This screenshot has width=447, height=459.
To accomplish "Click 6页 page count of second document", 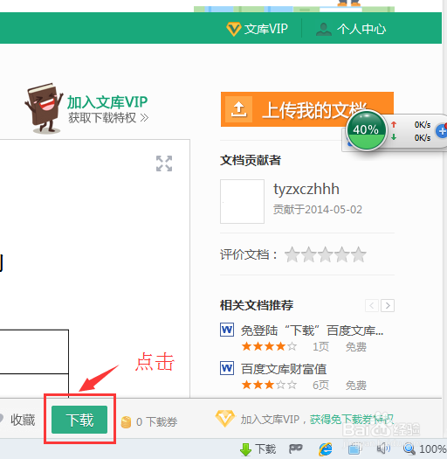I will tap(320, 386).
